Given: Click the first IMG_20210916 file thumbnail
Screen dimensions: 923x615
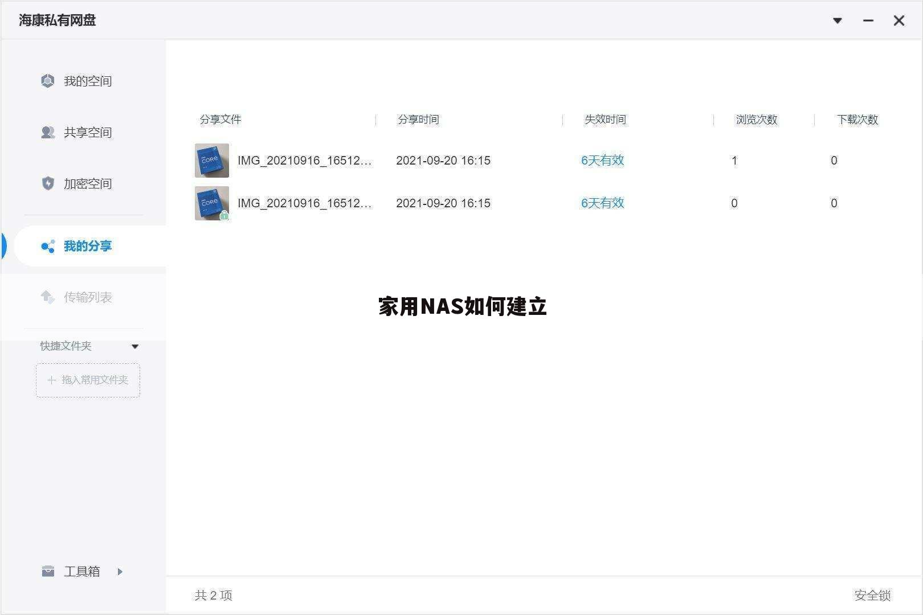Looking at the screenshot, I should (x=211, y=160).
